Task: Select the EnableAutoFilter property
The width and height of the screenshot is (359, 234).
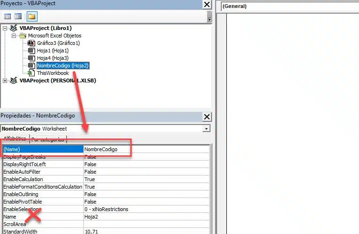Action: pos(43,172)
